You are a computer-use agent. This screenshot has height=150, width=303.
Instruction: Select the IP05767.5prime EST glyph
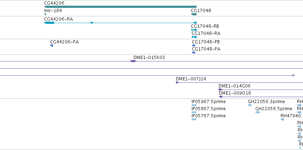(x=194, y=119)
